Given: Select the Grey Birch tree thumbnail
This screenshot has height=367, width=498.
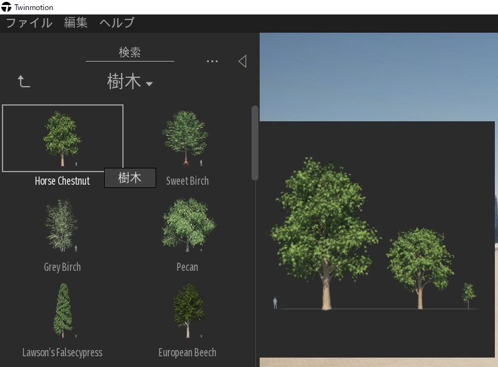Looking at the screenshot, I should 62,226.
